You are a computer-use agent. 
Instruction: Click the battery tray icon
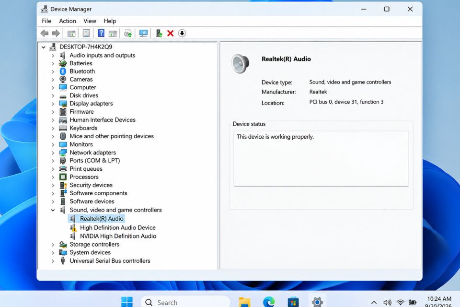point(413,302)
